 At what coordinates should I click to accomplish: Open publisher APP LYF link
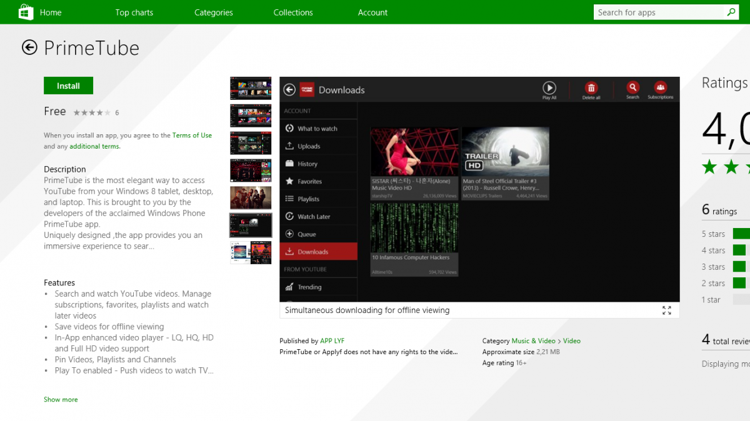click(x=332, y=341)
